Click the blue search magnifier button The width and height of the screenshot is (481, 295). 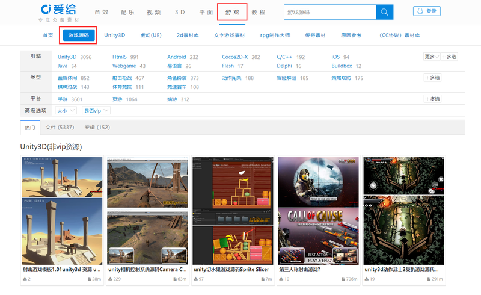pos(384,12)
